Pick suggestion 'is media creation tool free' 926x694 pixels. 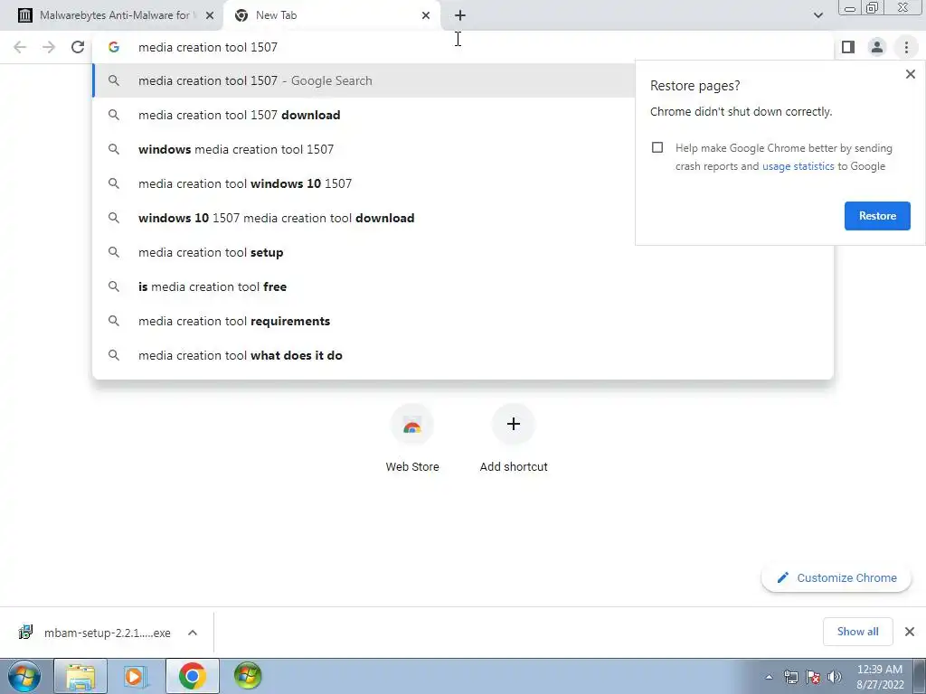click(x=463, y=286)
